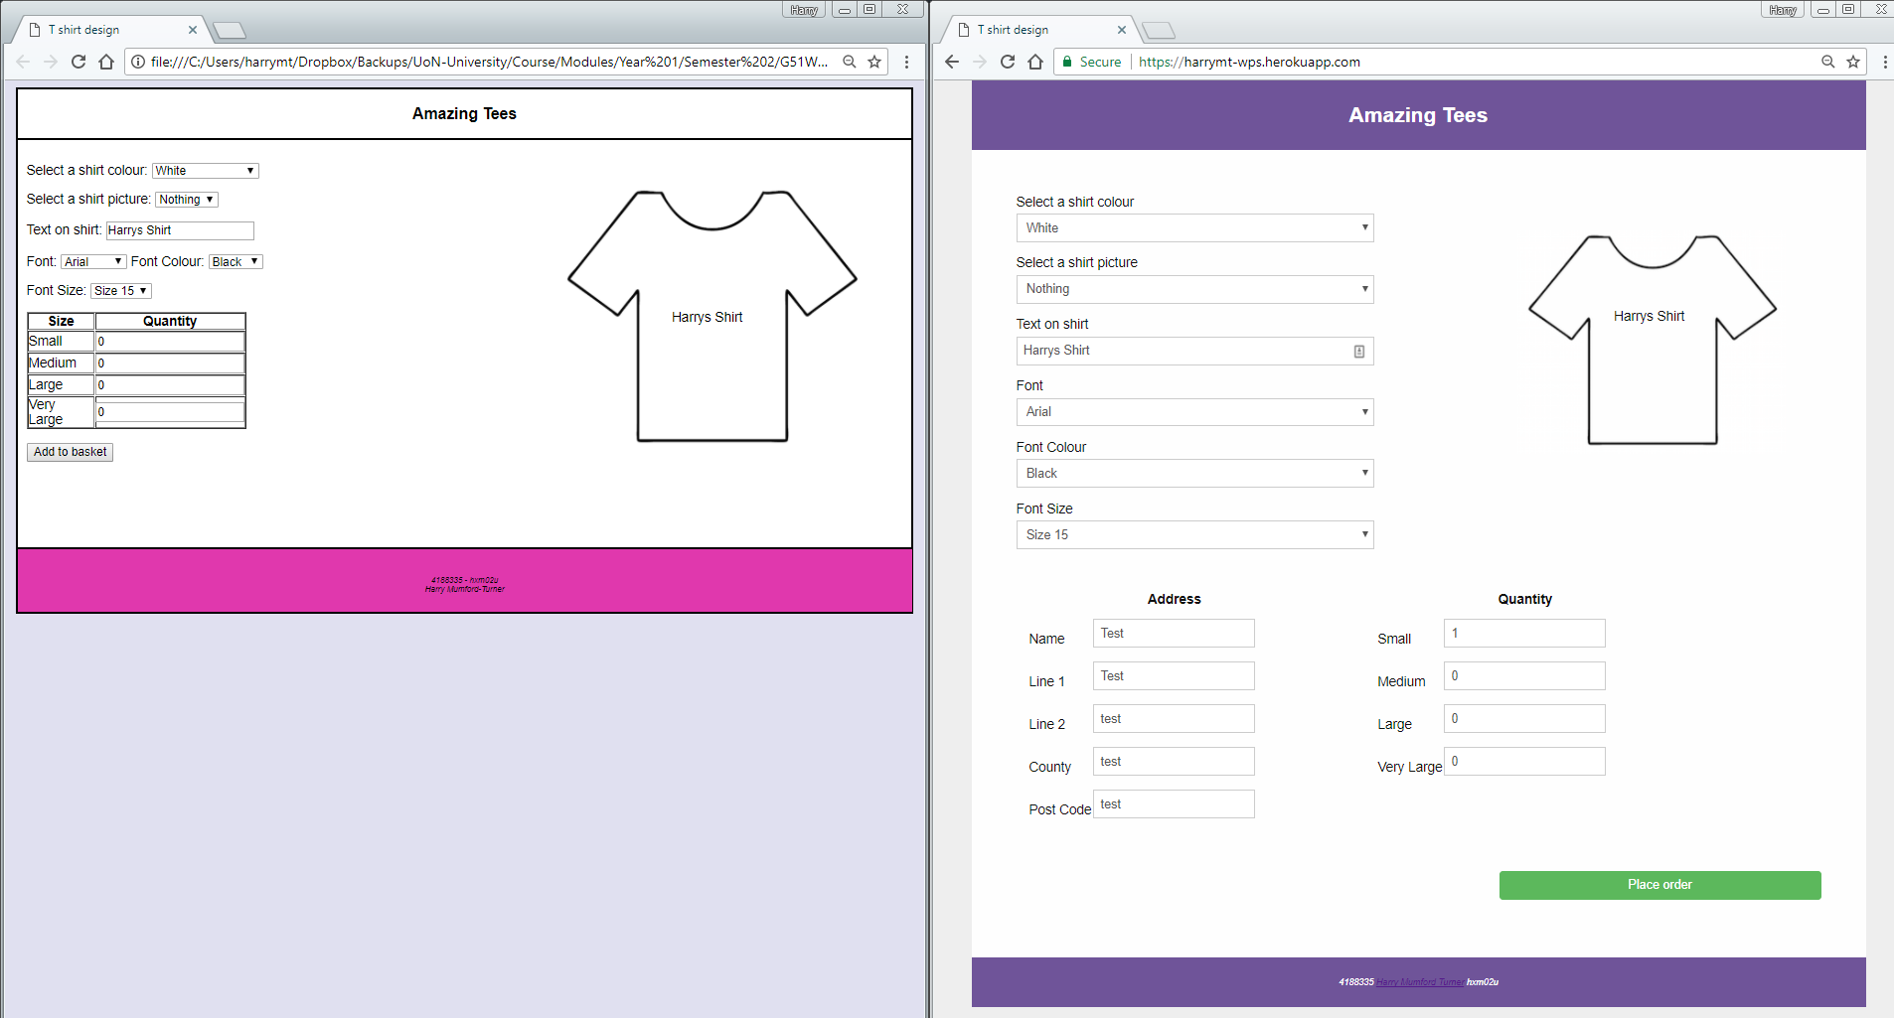Click URL address bar in left browser
1894x1018 pixels.
489,62
